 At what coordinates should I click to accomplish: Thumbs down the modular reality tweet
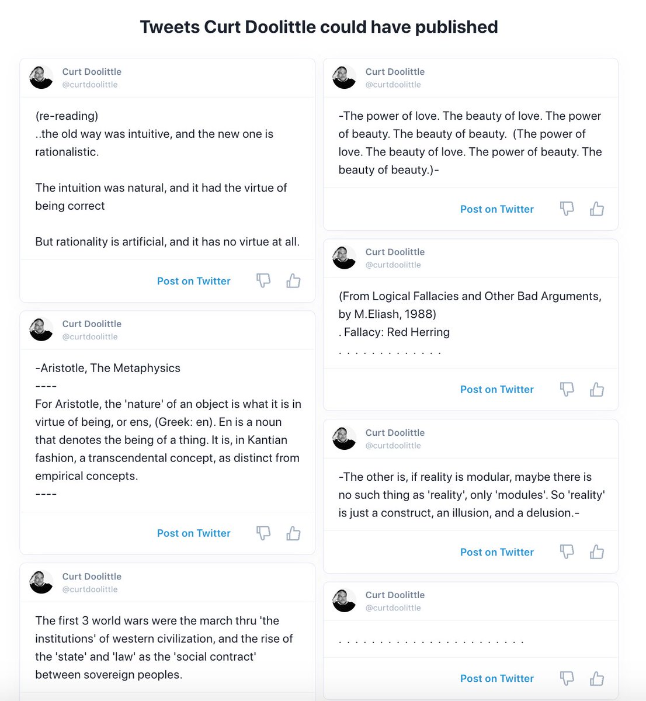pyautogui.click(x=567, y=552)
